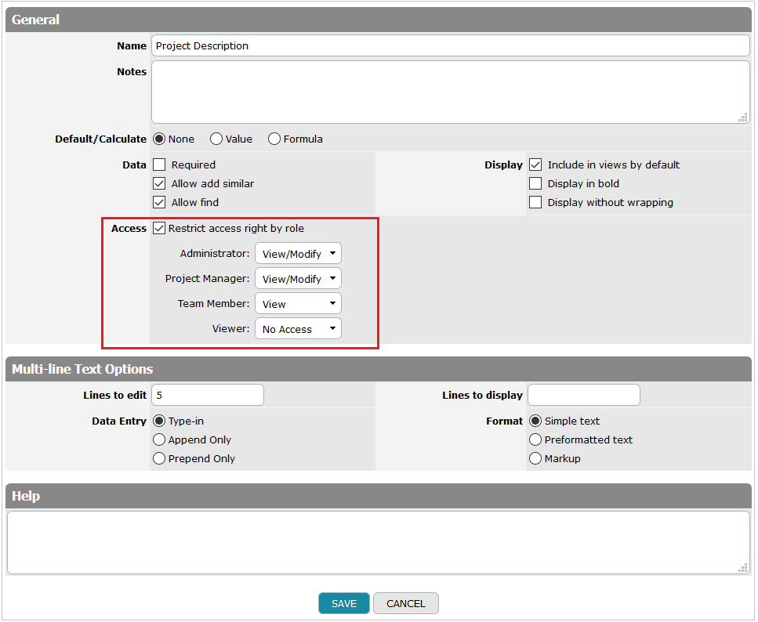
Task: Change the Viewer access level dropdown
Action: [x=298, y=328]
